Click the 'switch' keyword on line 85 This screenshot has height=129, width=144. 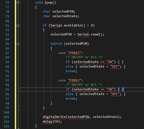(x=56, y=44)
